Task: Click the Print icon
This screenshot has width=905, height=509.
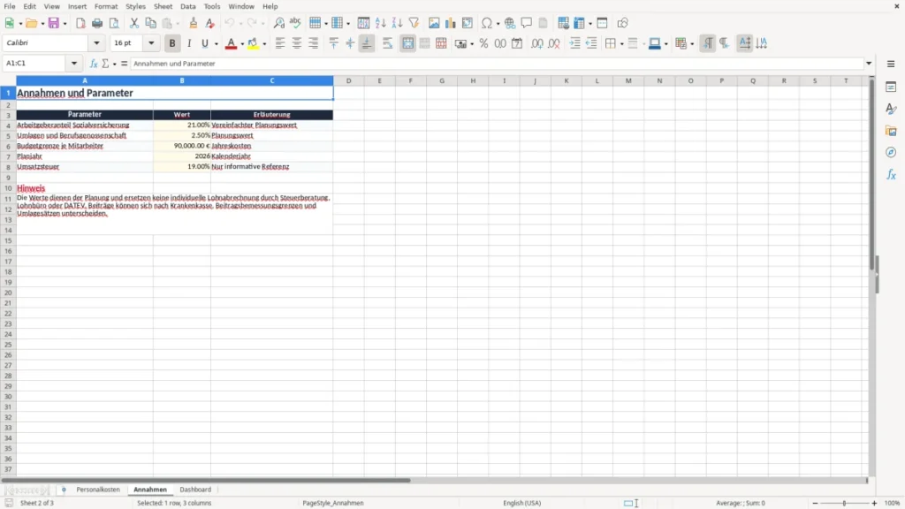Action: point(97,23)
